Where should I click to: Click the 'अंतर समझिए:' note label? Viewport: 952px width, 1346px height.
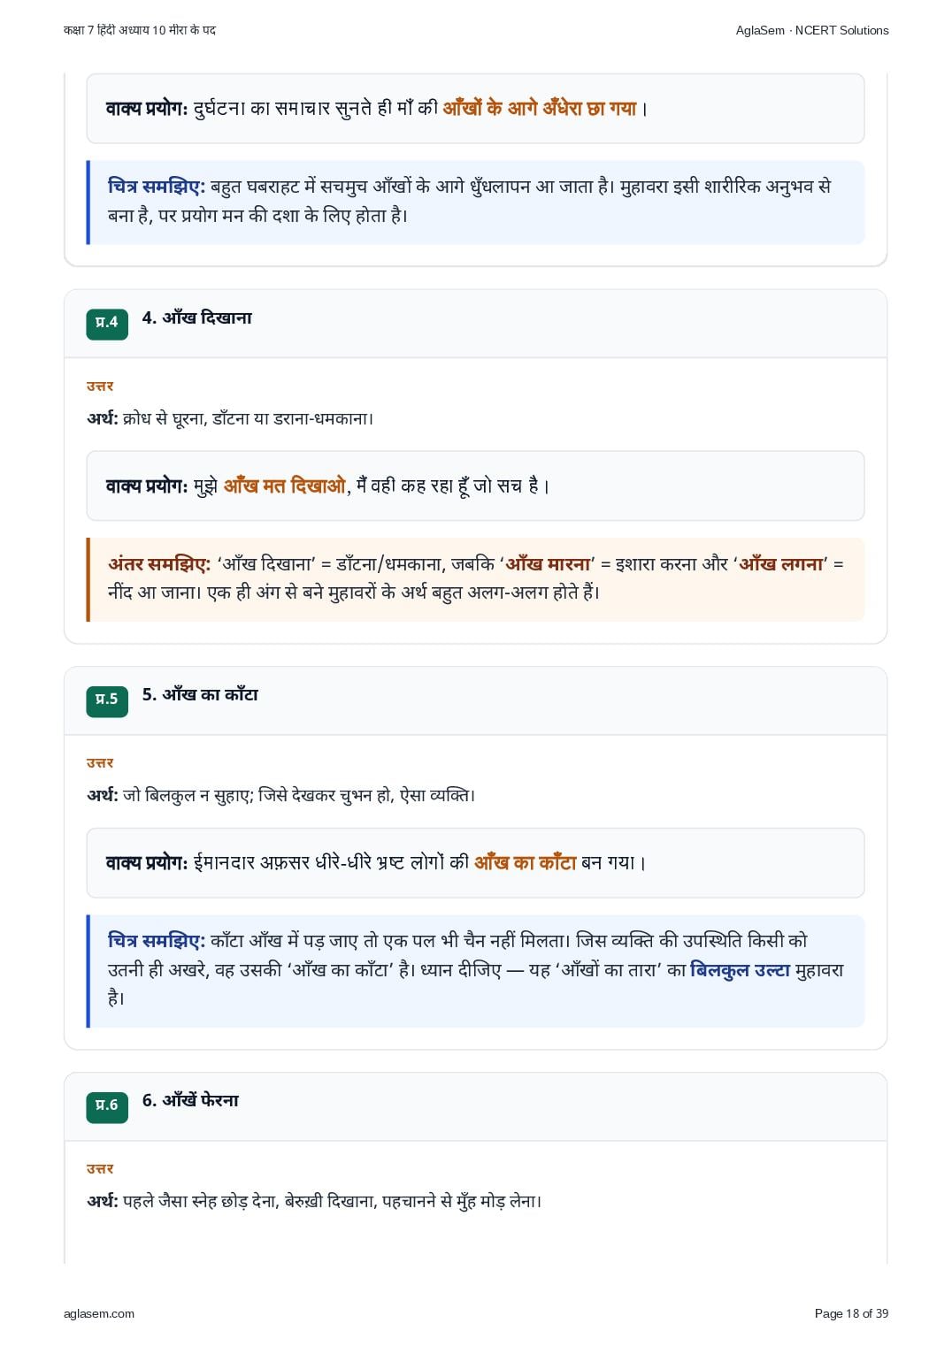(x=159, y=564)
